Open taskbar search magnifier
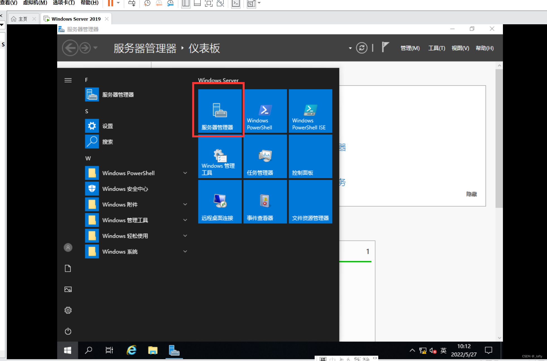The height and width of the screenshot is (361, 547). tap(89, 350)
